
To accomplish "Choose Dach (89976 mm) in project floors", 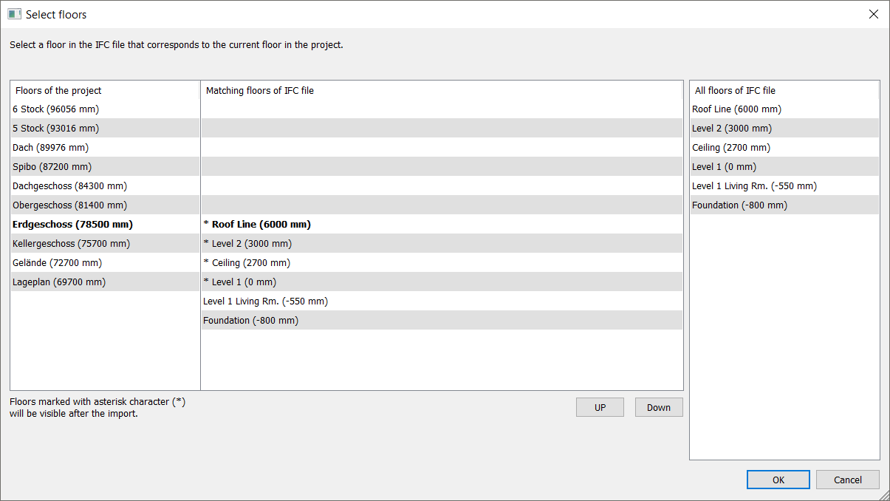I will pos(105,147).
